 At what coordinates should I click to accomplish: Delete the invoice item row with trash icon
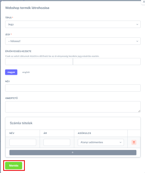point(134,142)
